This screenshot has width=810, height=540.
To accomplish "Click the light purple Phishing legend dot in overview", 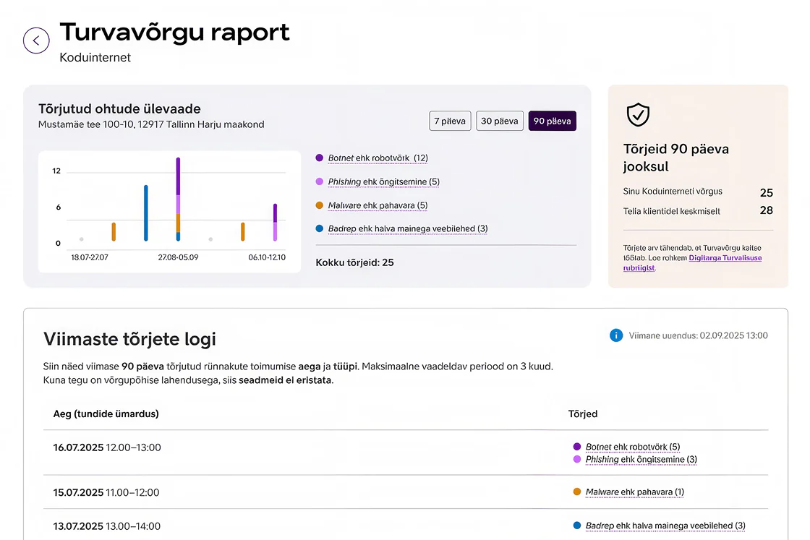I will tap(319, 181).
